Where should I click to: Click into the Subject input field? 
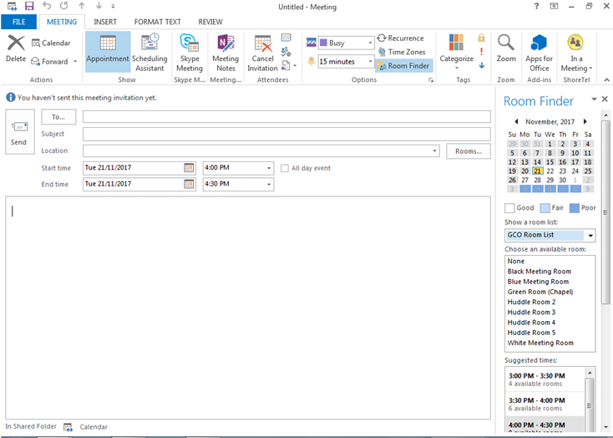point(286,134)
